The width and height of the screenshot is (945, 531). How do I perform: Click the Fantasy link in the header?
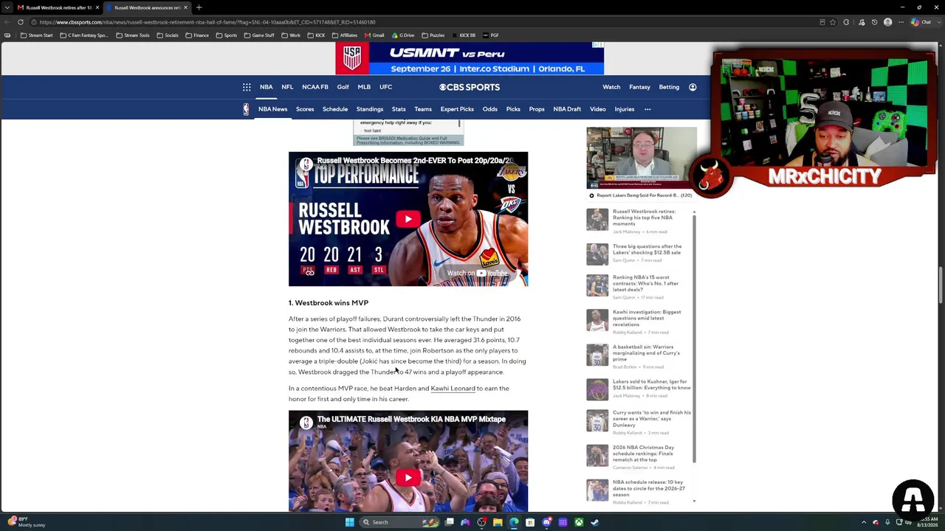pyautogui.click(x=639, y=87)
